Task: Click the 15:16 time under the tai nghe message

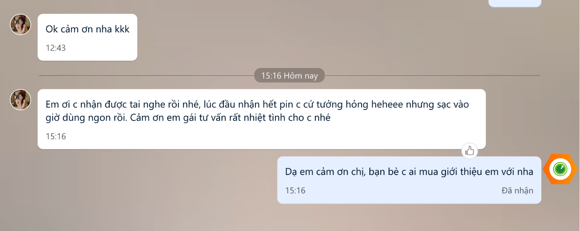Action: 56,136
